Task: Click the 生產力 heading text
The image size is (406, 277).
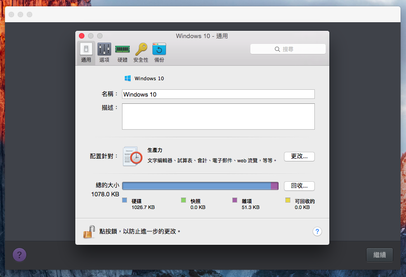Action: point(155,150)
